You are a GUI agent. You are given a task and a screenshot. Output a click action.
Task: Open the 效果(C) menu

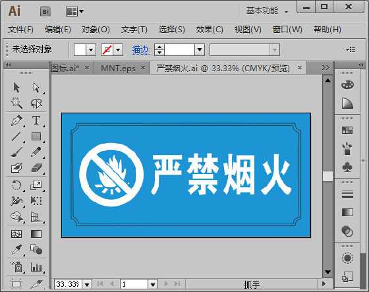[x=210, y=30]
